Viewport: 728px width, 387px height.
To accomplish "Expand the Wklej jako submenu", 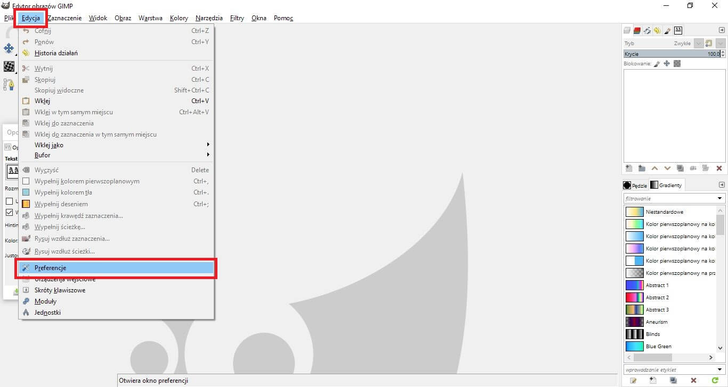I will [117, 145].
